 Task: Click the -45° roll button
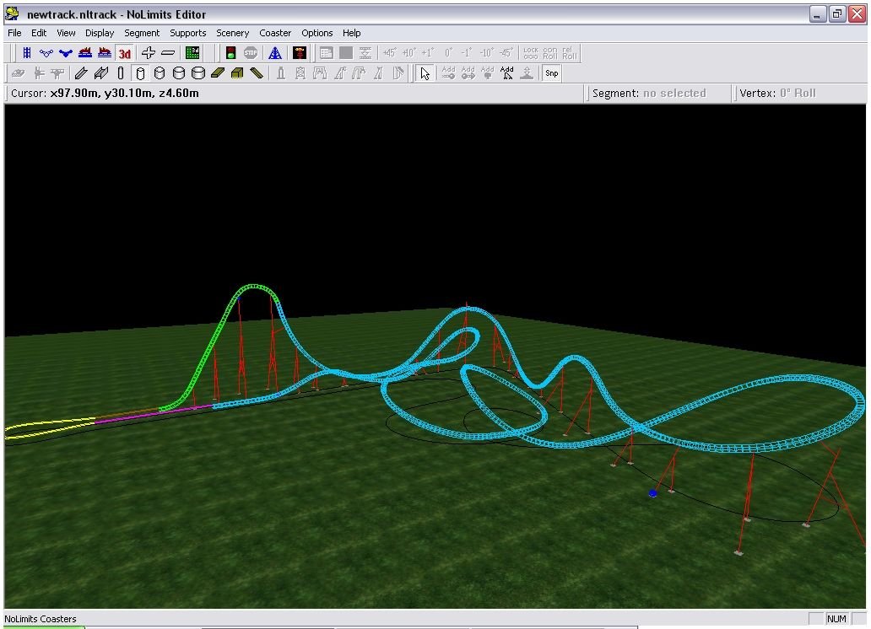coord(506,53)
